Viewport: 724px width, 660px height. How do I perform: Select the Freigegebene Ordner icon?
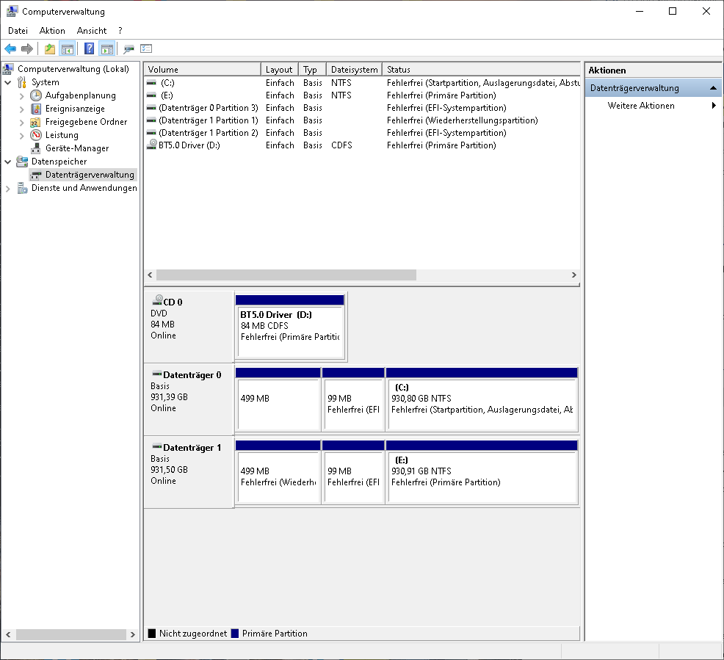coord(35,123)
